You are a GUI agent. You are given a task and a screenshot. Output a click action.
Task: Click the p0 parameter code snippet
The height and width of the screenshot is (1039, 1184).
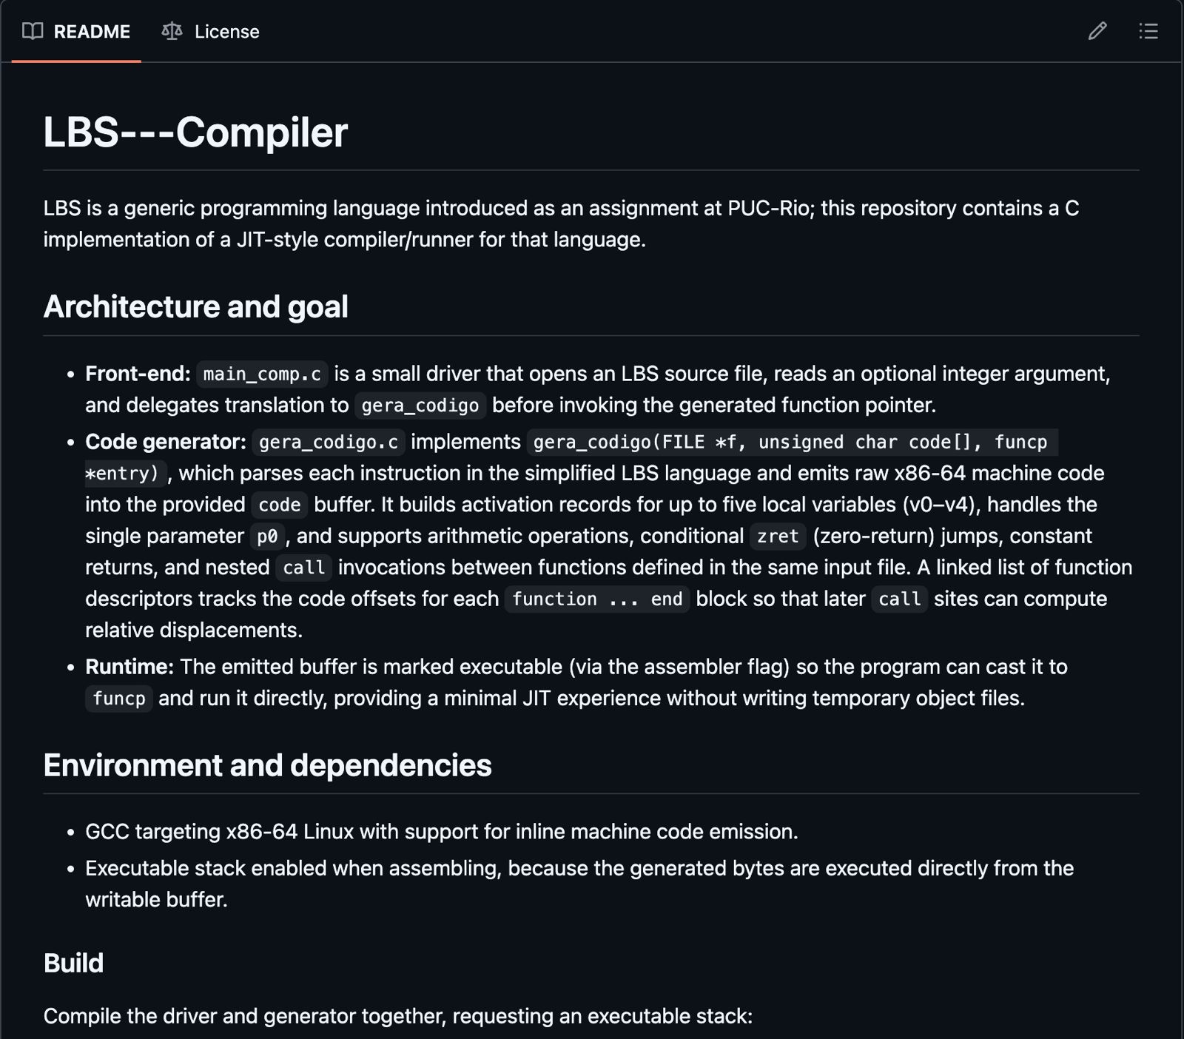click(267, 537)
